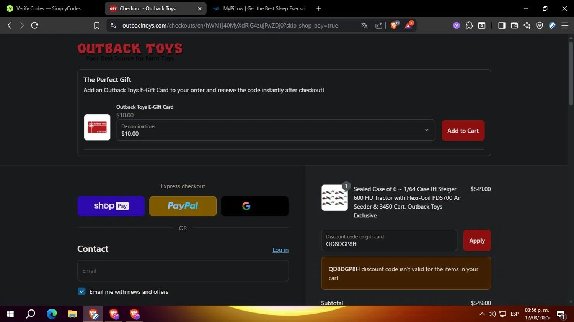Share this page using the share icon
The width and height of the screenshot is (574, 322).
(378, 25)
